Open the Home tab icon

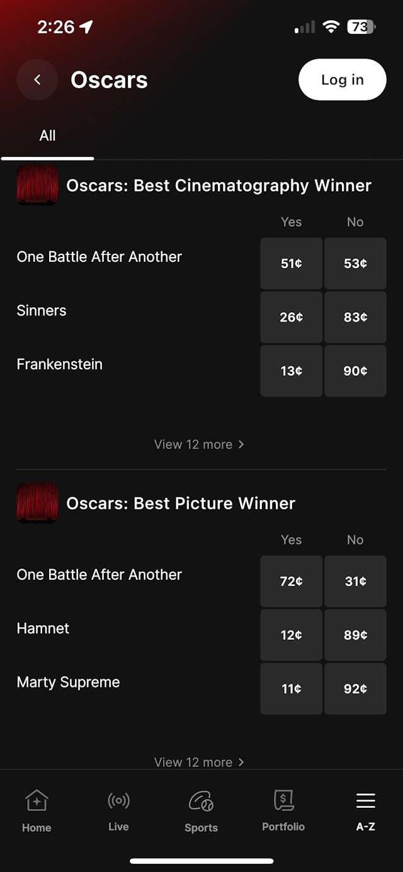[37, 801]
